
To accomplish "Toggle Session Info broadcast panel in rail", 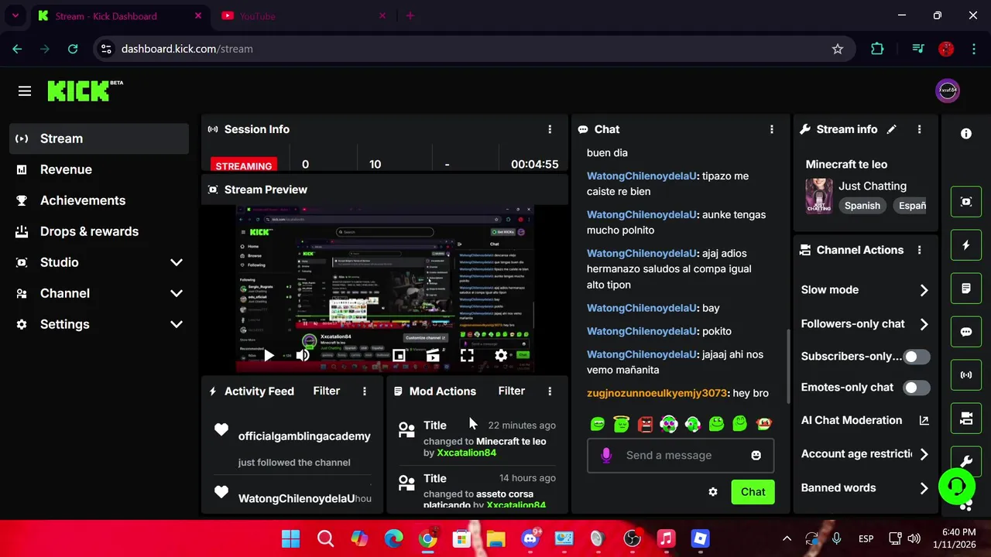I will point(966,375).
